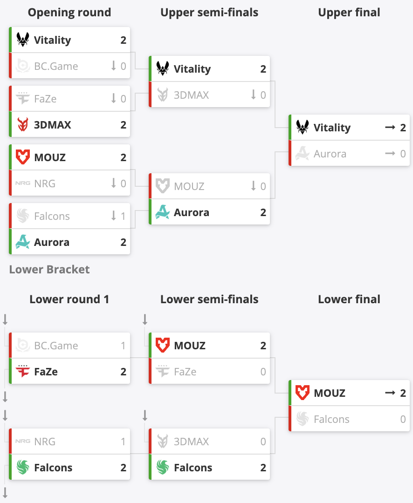Click the Lower Bracket heading
Viewport: 413px width, 503px height.
[49, 269]
